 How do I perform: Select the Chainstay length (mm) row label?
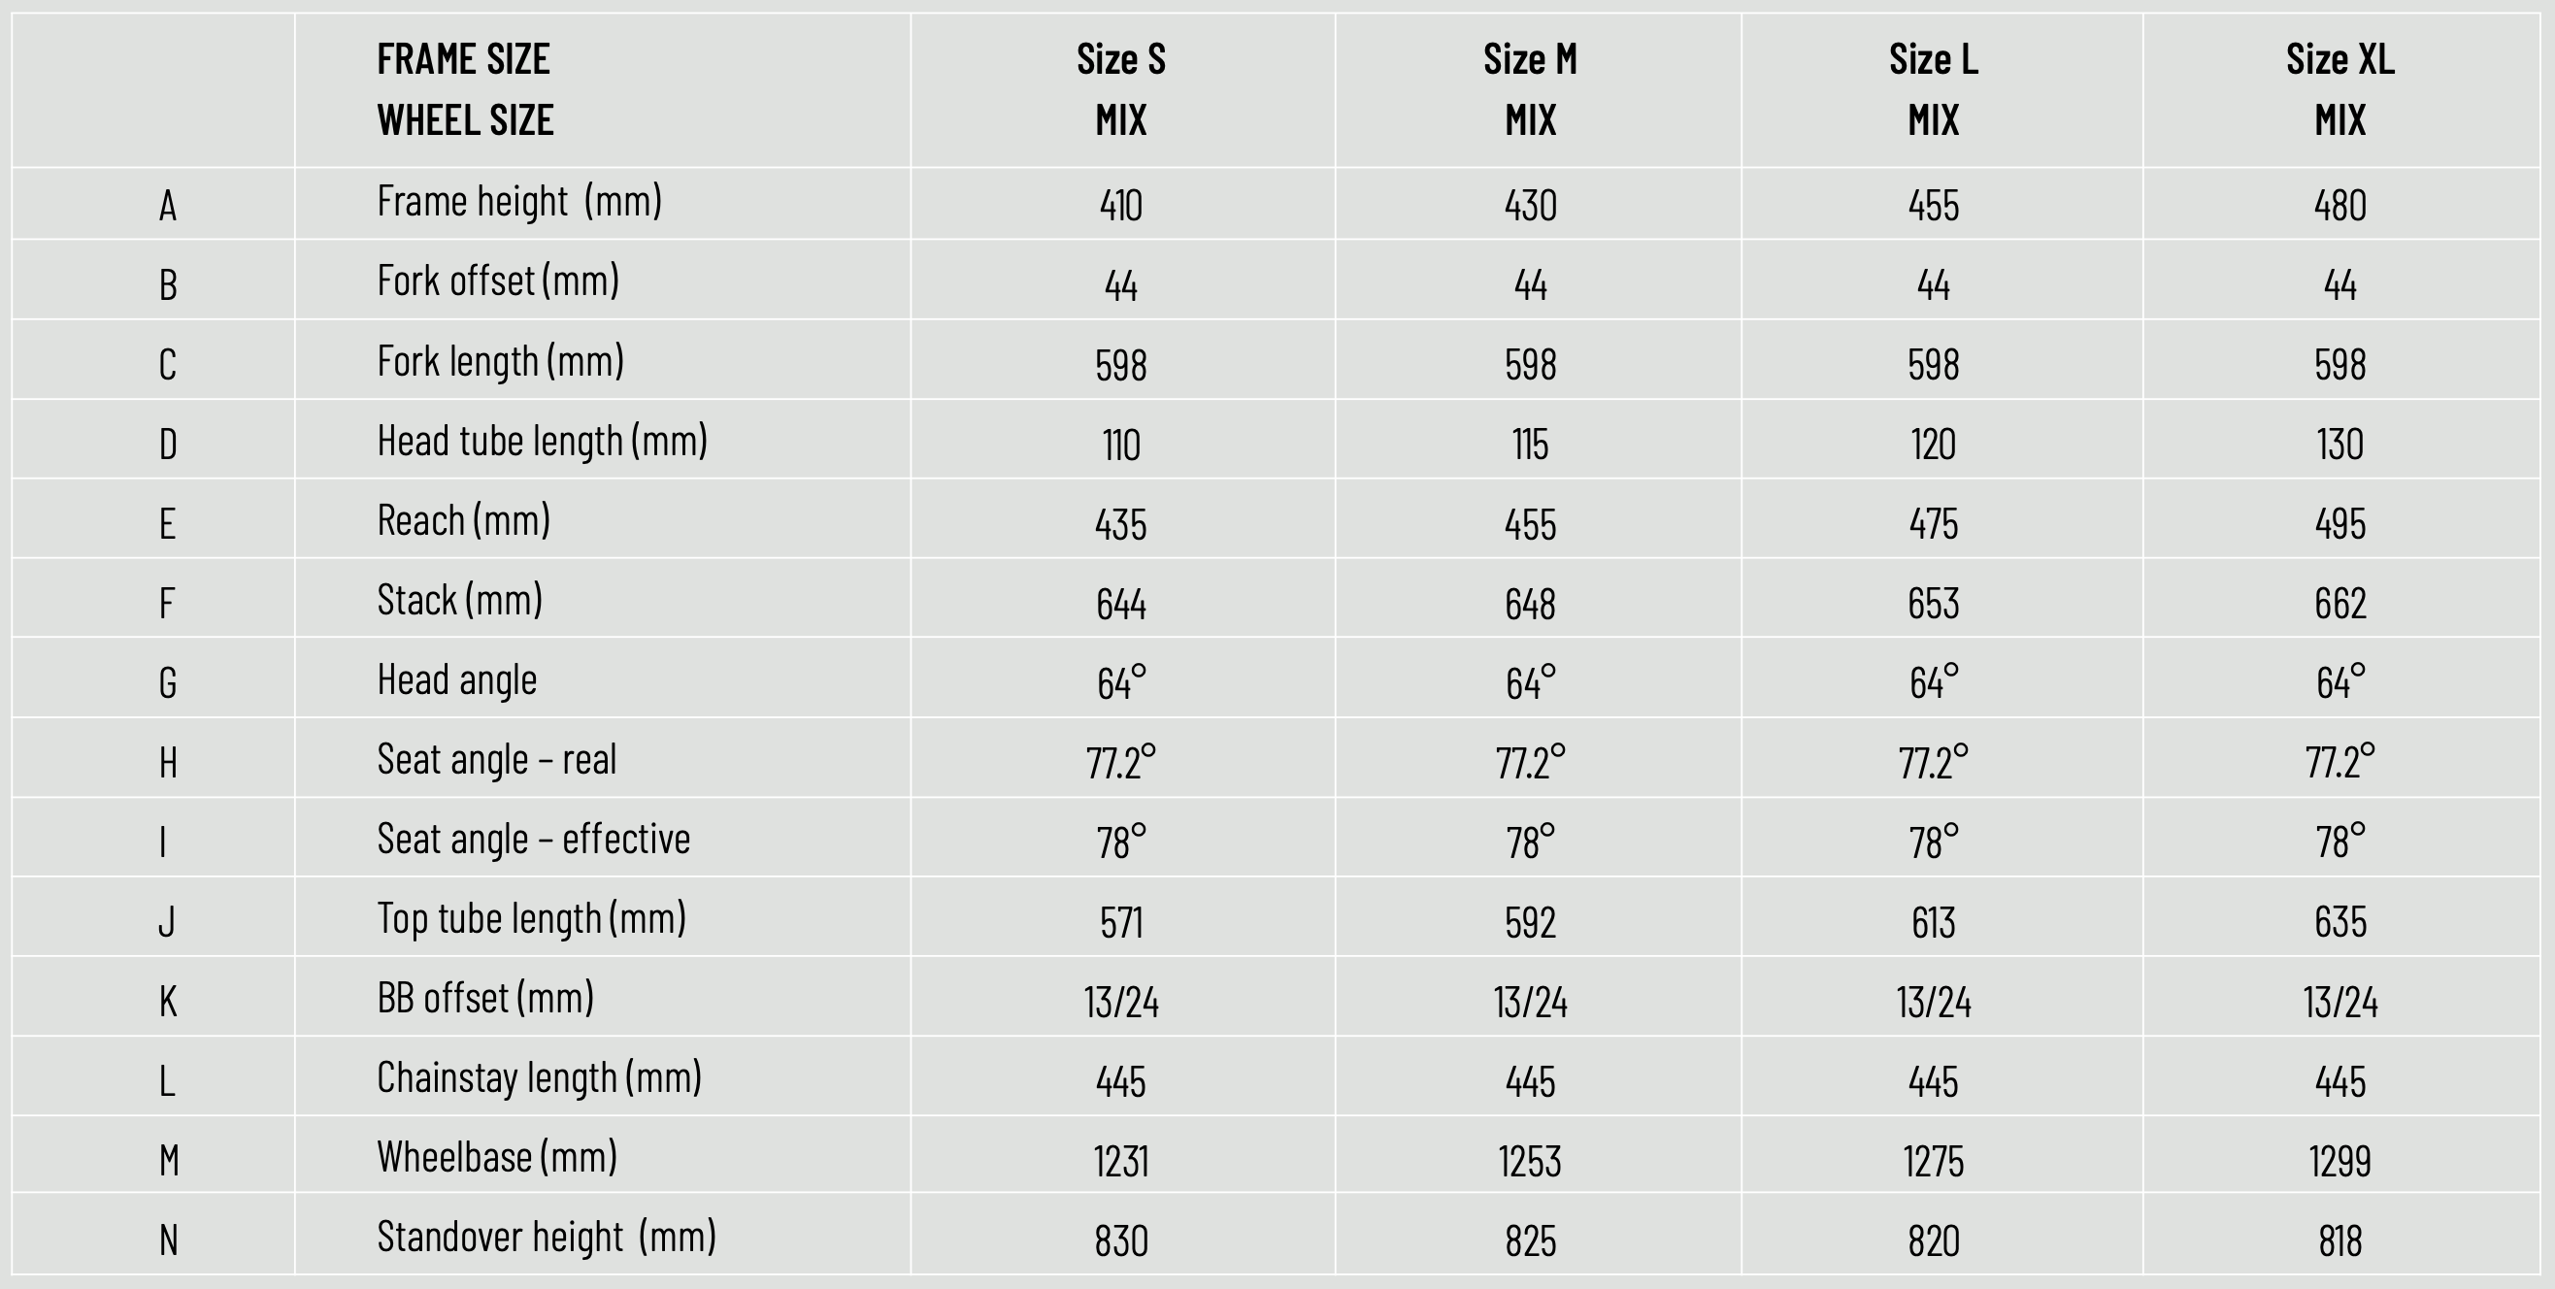coord(539,1078)
